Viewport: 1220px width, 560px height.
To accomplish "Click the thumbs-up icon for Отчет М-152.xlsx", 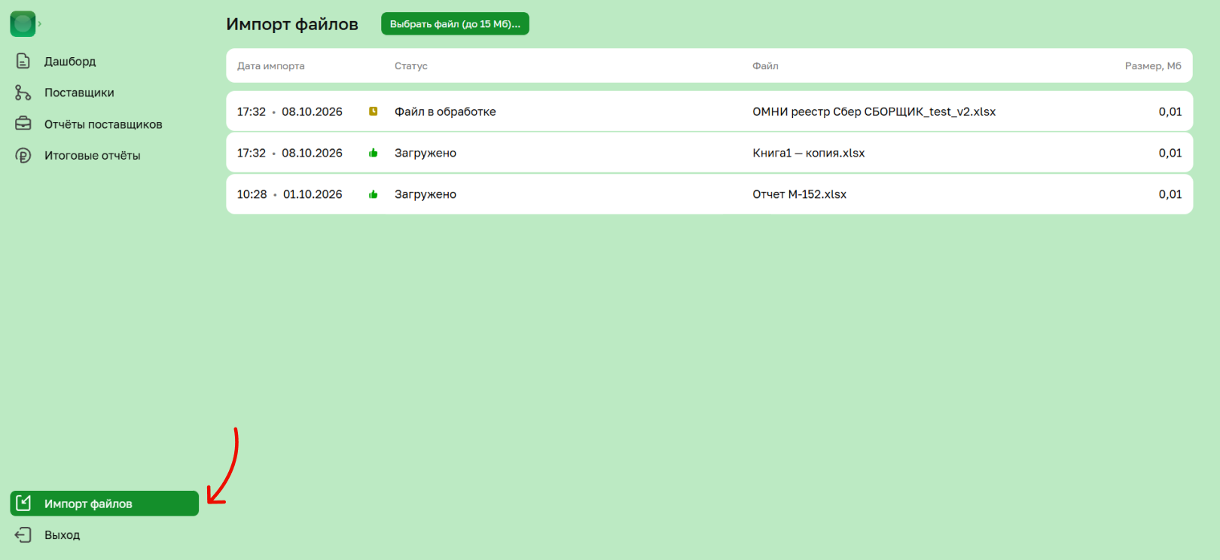I will pos(373,194).
